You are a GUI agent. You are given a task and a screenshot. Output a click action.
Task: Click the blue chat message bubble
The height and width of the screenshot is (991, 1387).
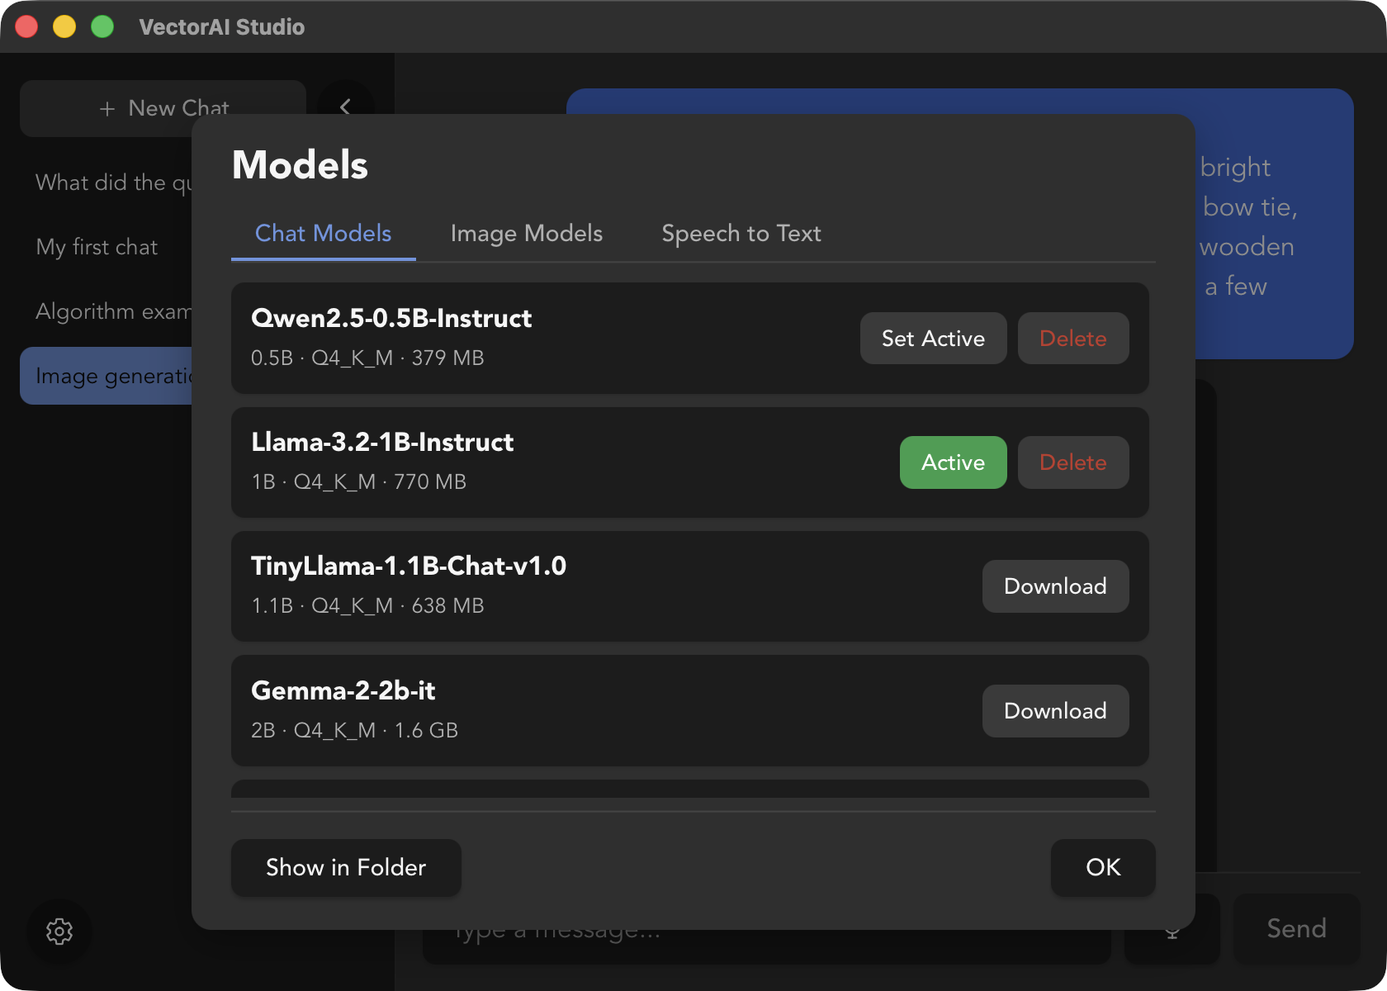[1274, 223]
